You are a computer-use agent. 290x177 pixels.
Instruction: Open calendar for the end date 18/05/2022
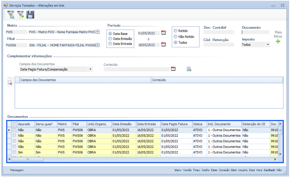click(163, 44)
